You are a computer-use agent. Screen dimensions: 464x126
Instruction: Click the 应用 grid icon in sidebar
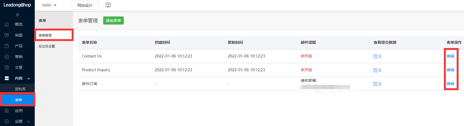[x=7, y=111]
